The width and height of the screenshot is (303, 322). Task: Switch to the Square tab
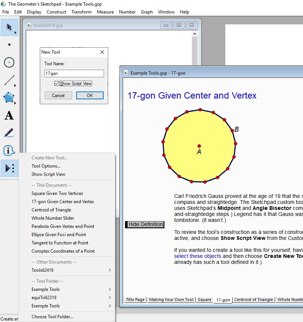click(x=205, y=300)
